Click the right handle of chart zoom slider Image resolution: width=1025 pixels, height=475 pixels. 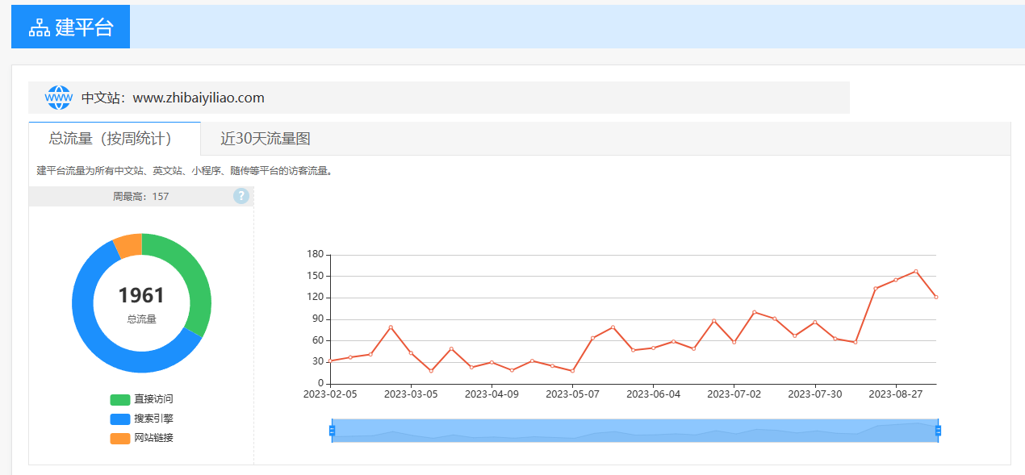click(938, 431)
